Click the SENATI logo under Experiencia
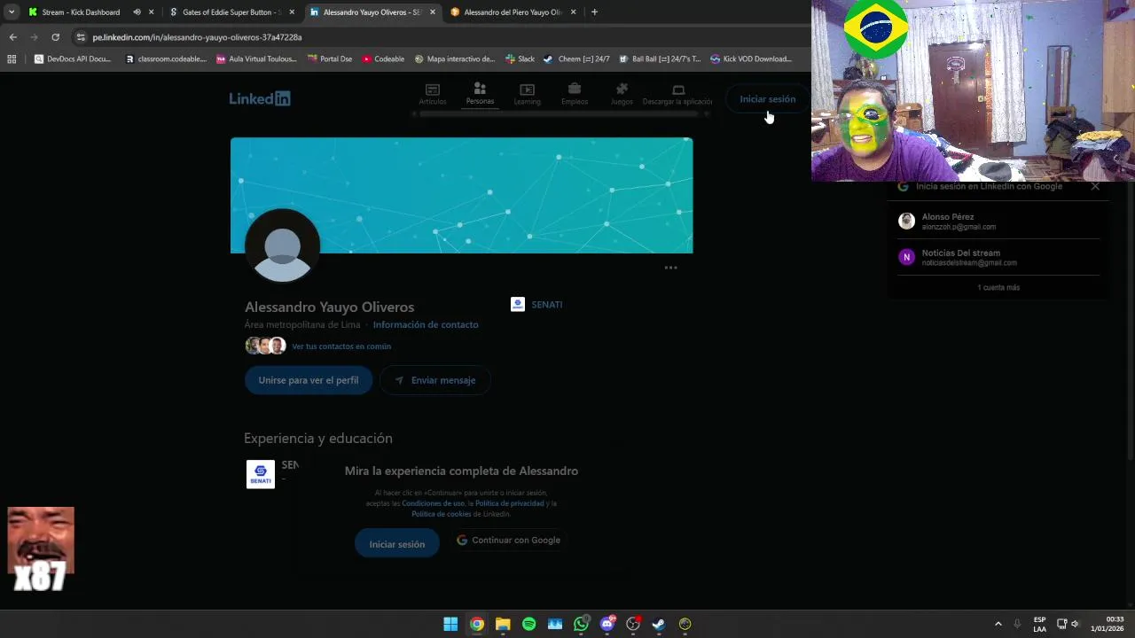This screenshot has height=638, width=1135. coord(261,474)
